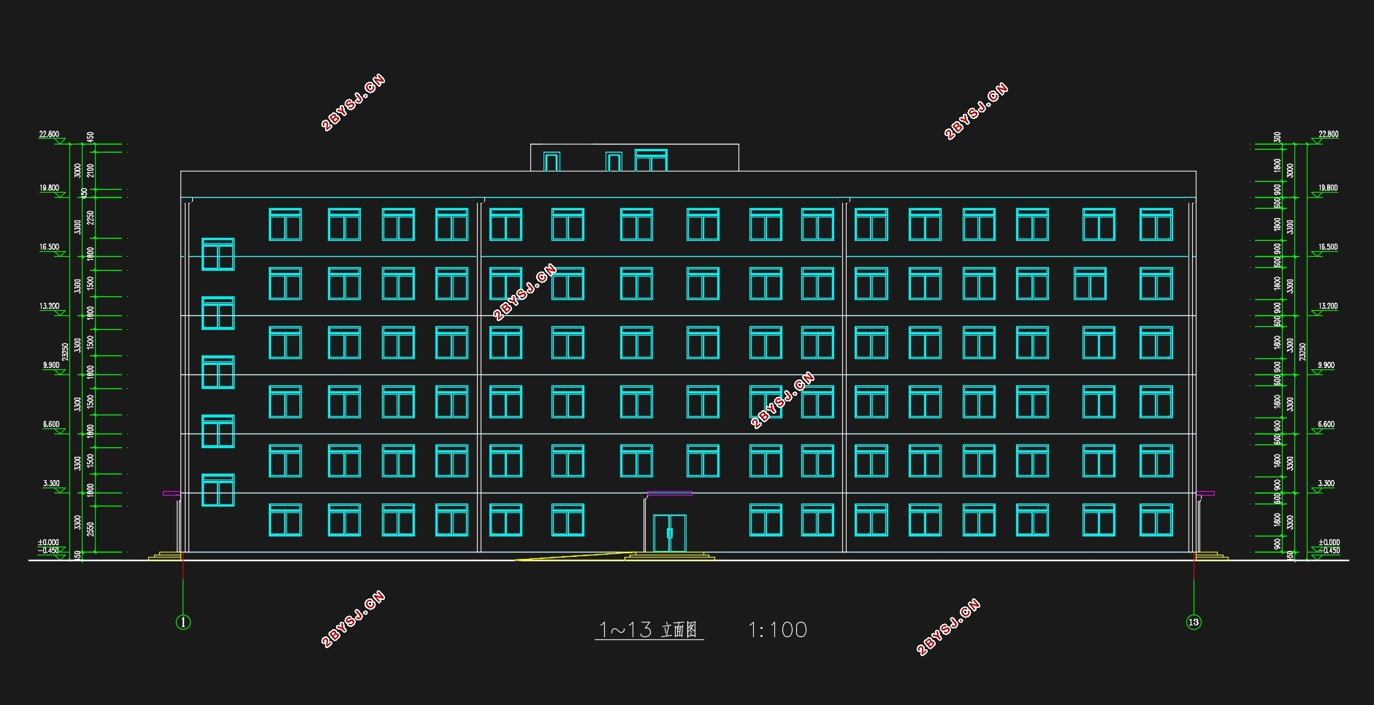Image resolution: width=1374 pixels, height=705 pixels.
Task: Select the top-floor window at far right
Action: click(1156, 225)
